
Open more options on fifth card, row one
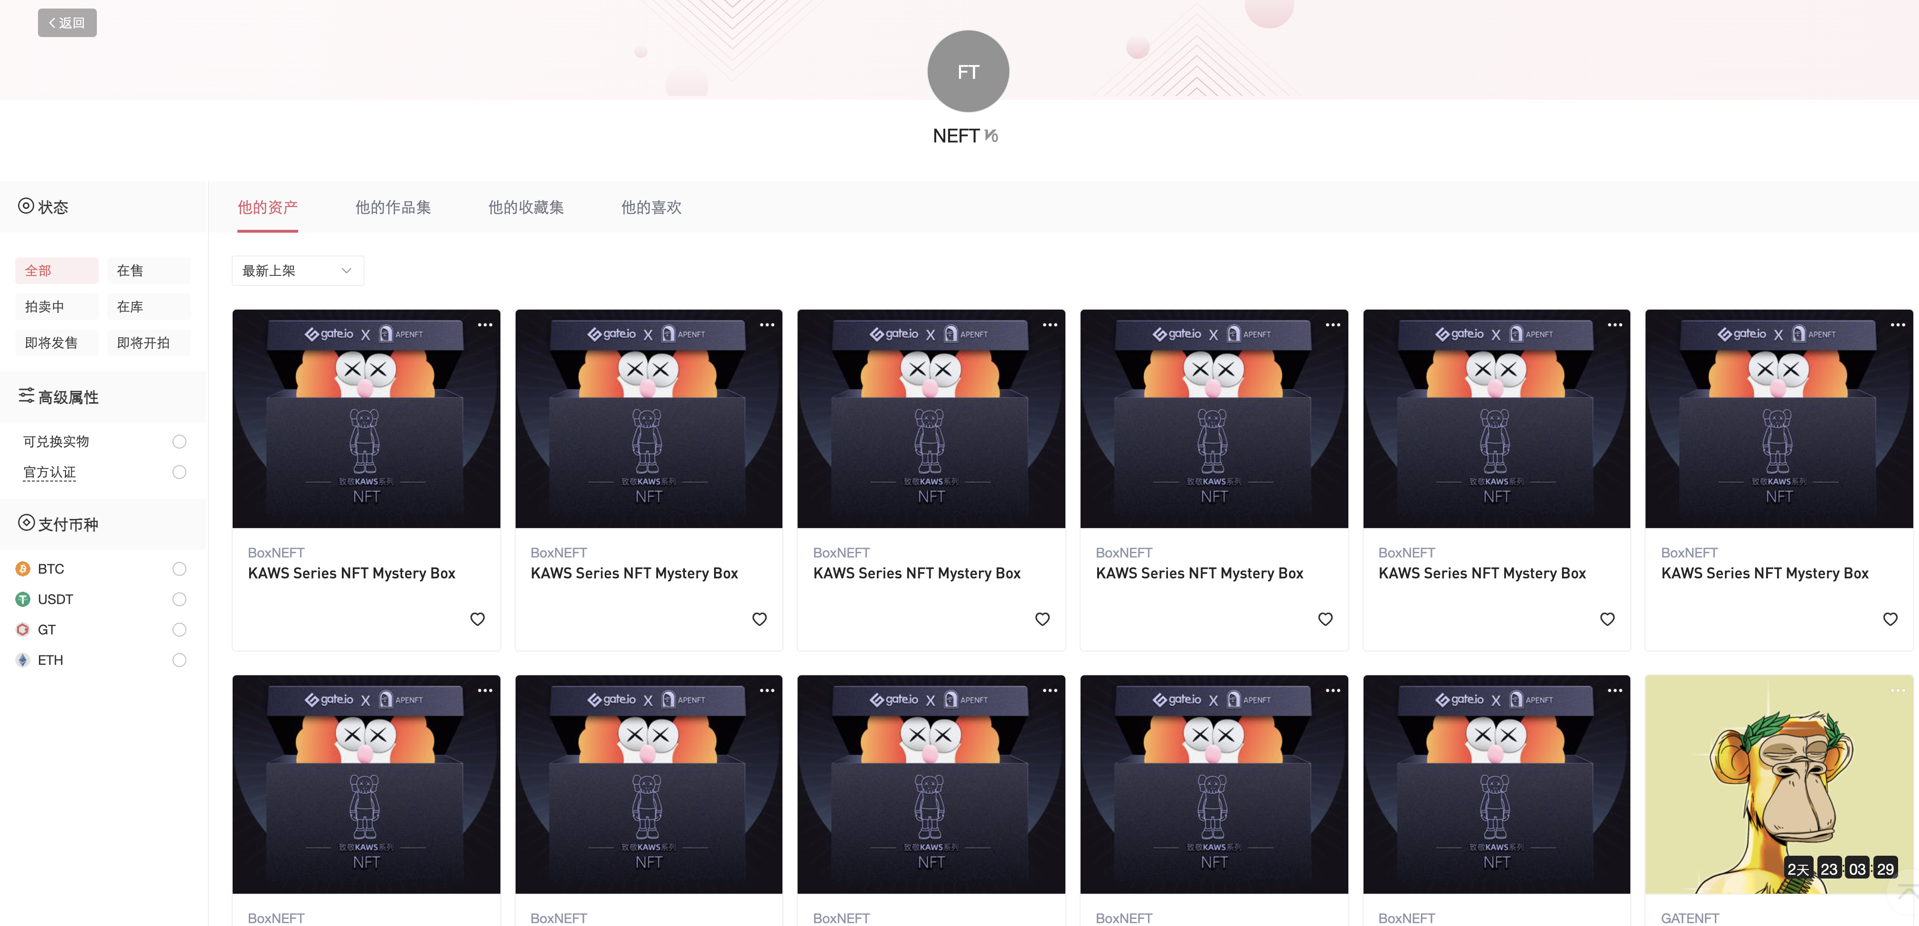click(x=1615, y=325)
